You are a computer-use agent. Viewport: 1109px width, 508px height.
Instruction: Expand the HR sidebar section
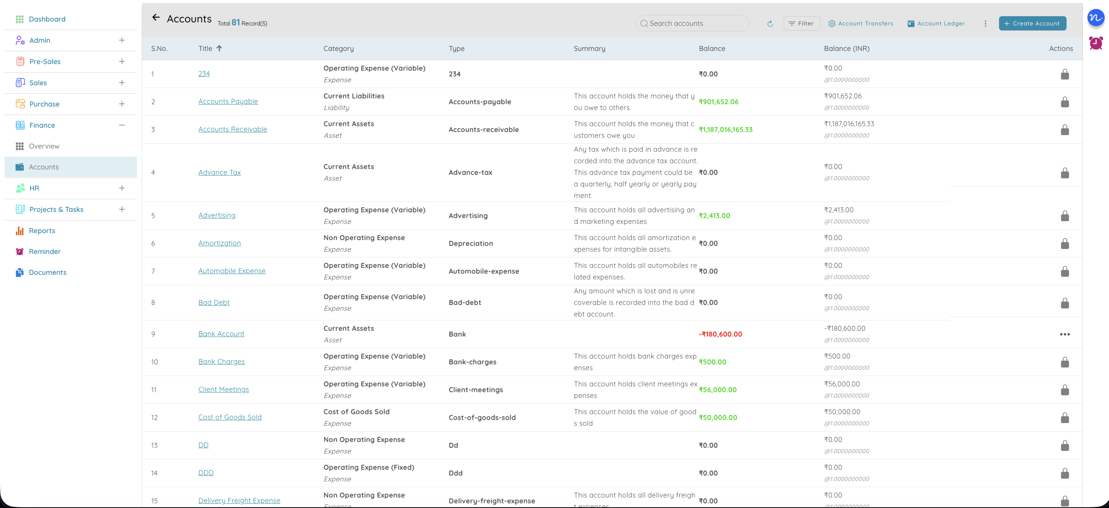[122, 188]
